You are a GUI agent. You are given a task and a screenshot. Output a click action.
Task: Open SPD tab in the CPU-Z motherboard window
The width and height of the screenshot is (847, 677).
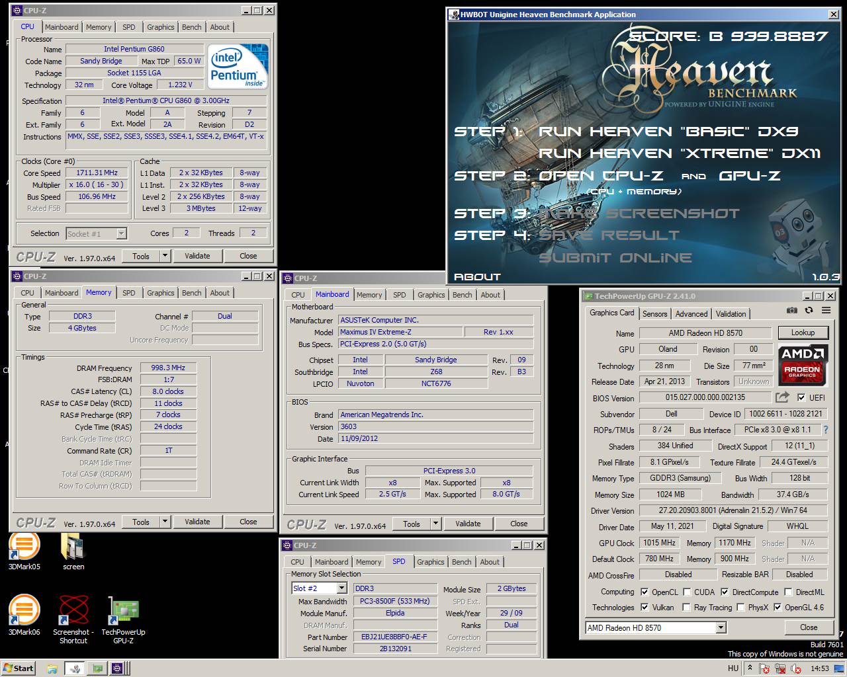pyautogui.click(x=400, y=295)
